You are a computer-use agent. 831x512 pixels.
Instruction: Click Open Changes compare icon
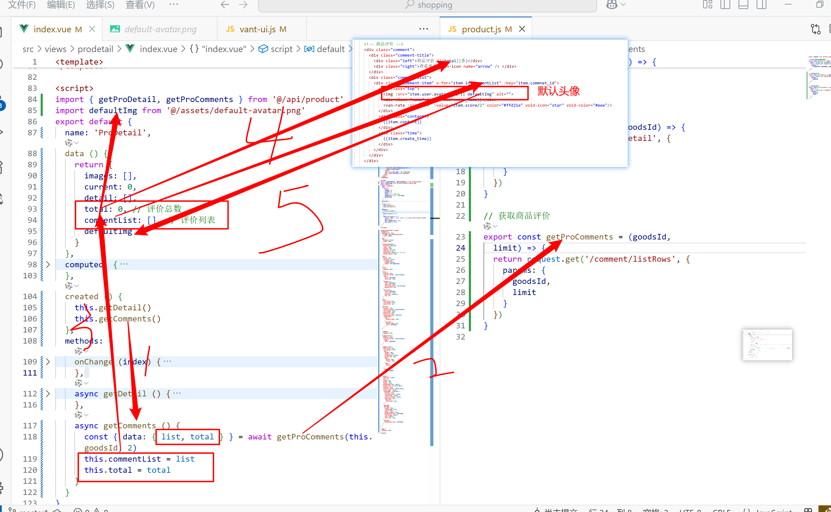coord(815,29)
